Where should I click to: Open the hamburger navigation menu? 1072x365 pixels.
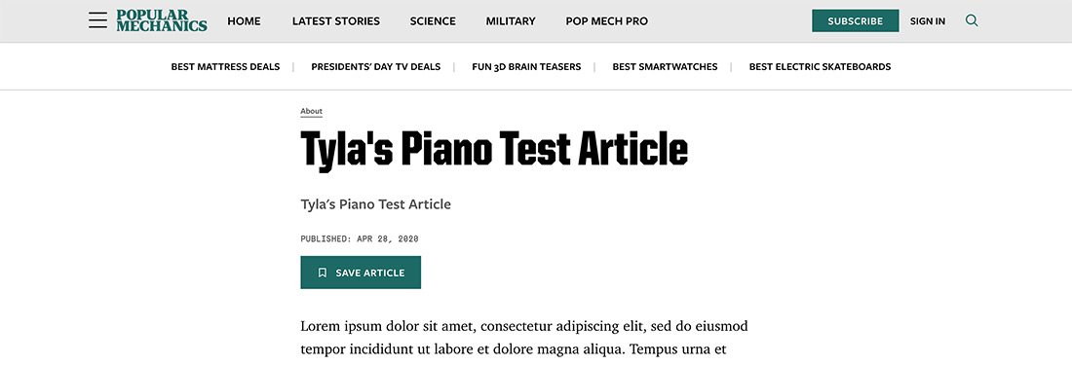click(97, 20)
